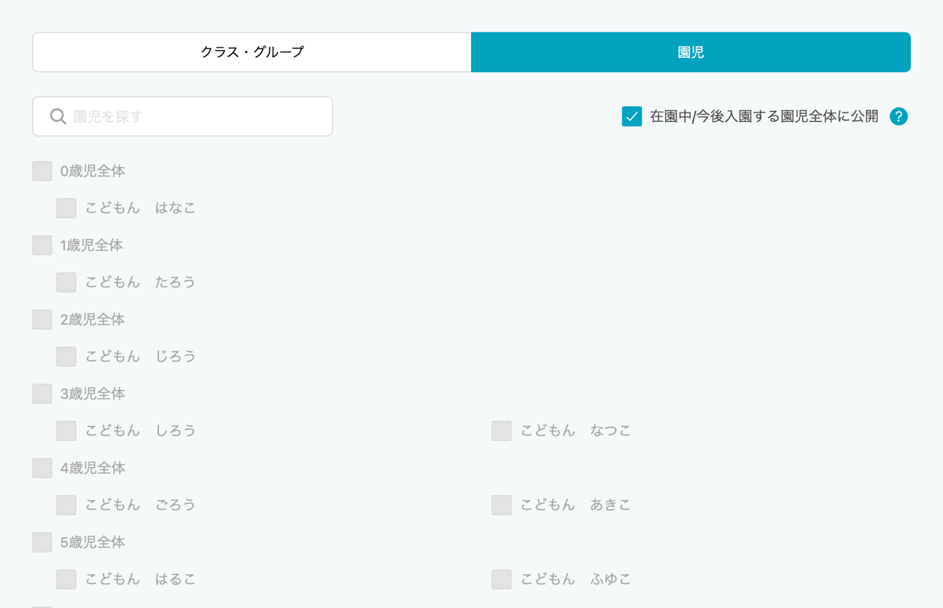Tick the こどもん はなこ checkbox

66,208
